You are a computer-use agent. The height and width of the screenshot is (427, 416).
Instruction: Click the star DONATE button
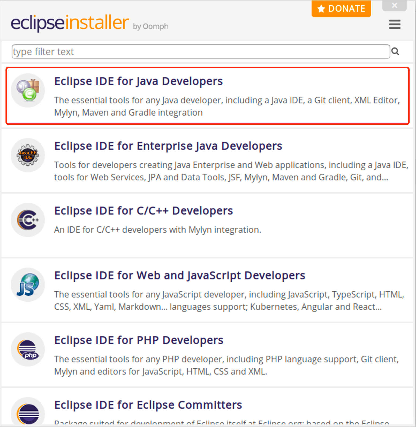341,9
